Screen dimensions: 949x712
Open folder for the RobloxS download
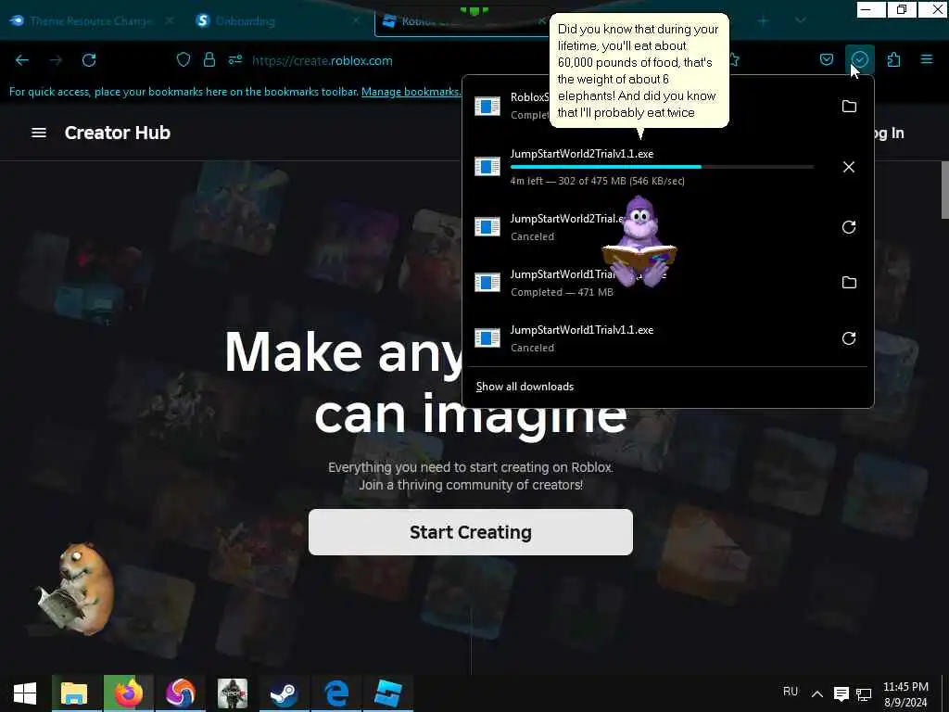click(x=849, y=106)
